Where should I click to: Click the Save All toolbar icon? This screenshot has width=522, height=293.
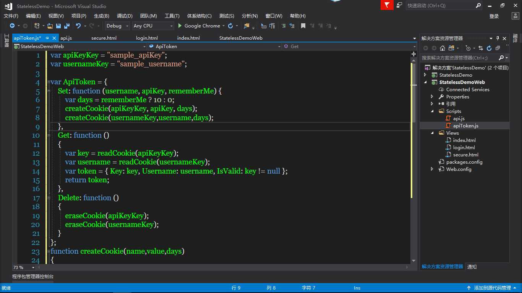point(66,26)
